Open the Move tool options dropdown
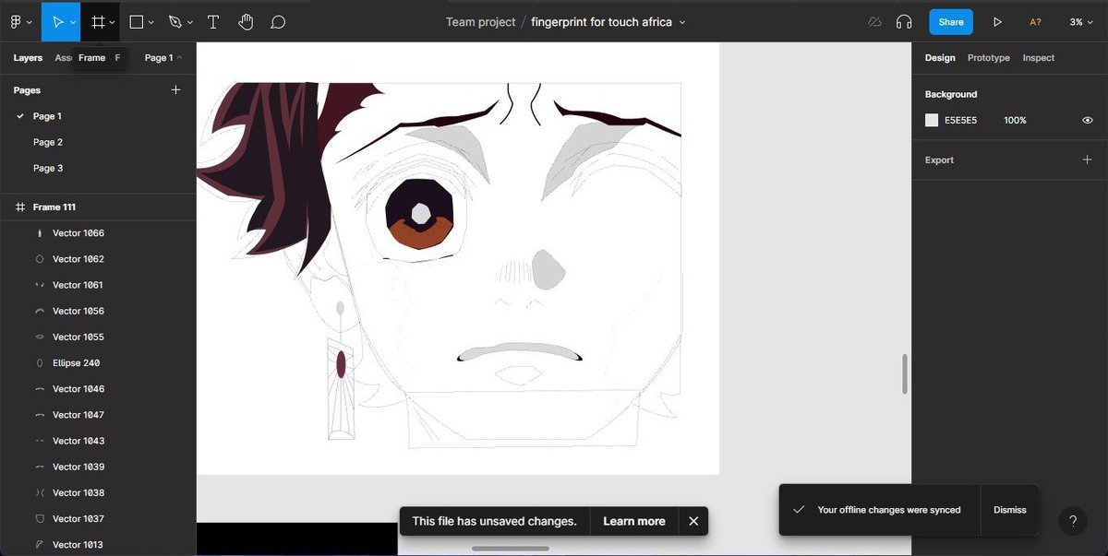1108x556 pixels. [73, 22]
